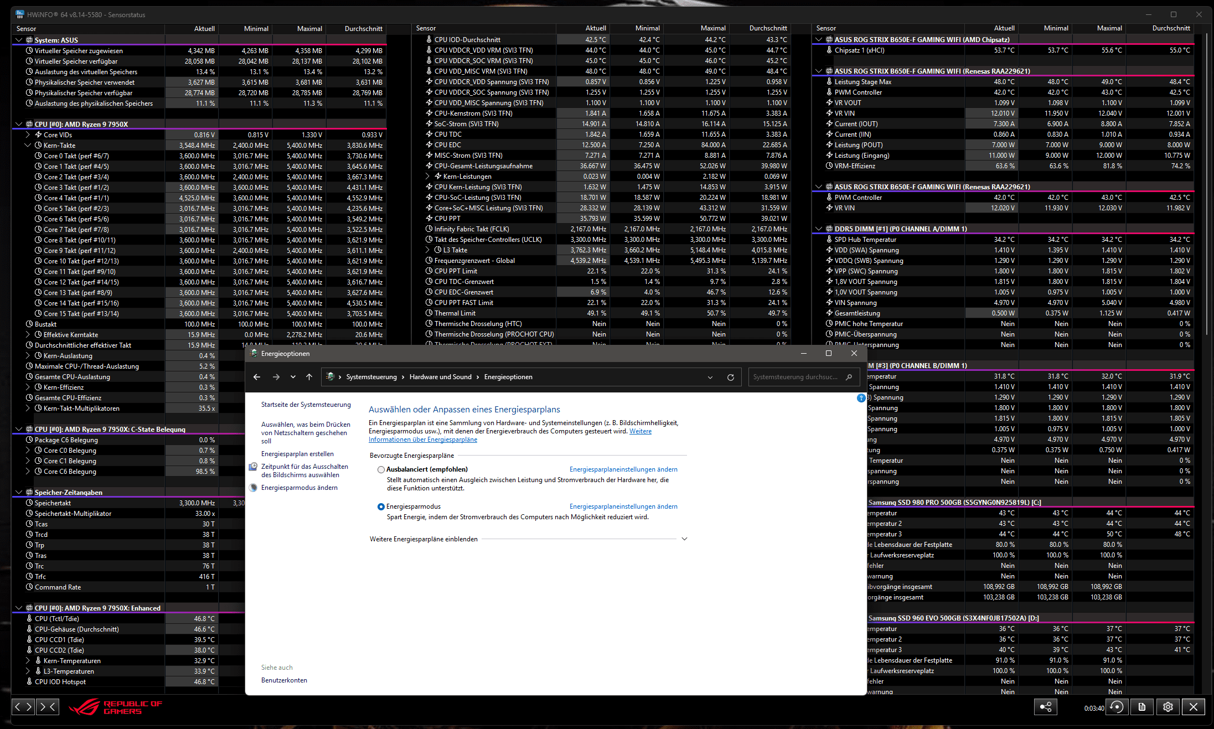The height and width of the screenshot is (729, 1214).
Task: Click the Systemsteuerung durchsuchen search field
Action: click(794, 377)
